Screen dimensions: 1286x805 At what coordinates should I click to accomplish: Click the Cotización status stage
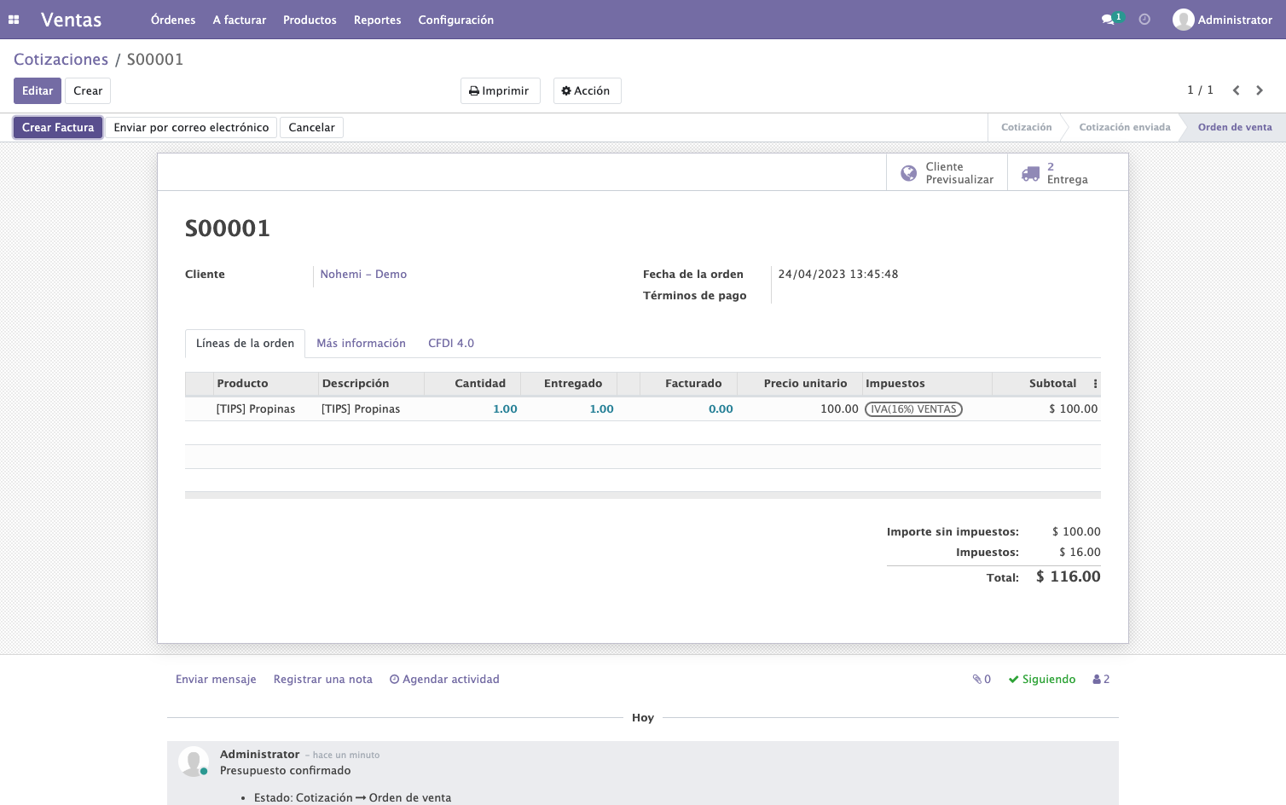(x=1027, y=128)
